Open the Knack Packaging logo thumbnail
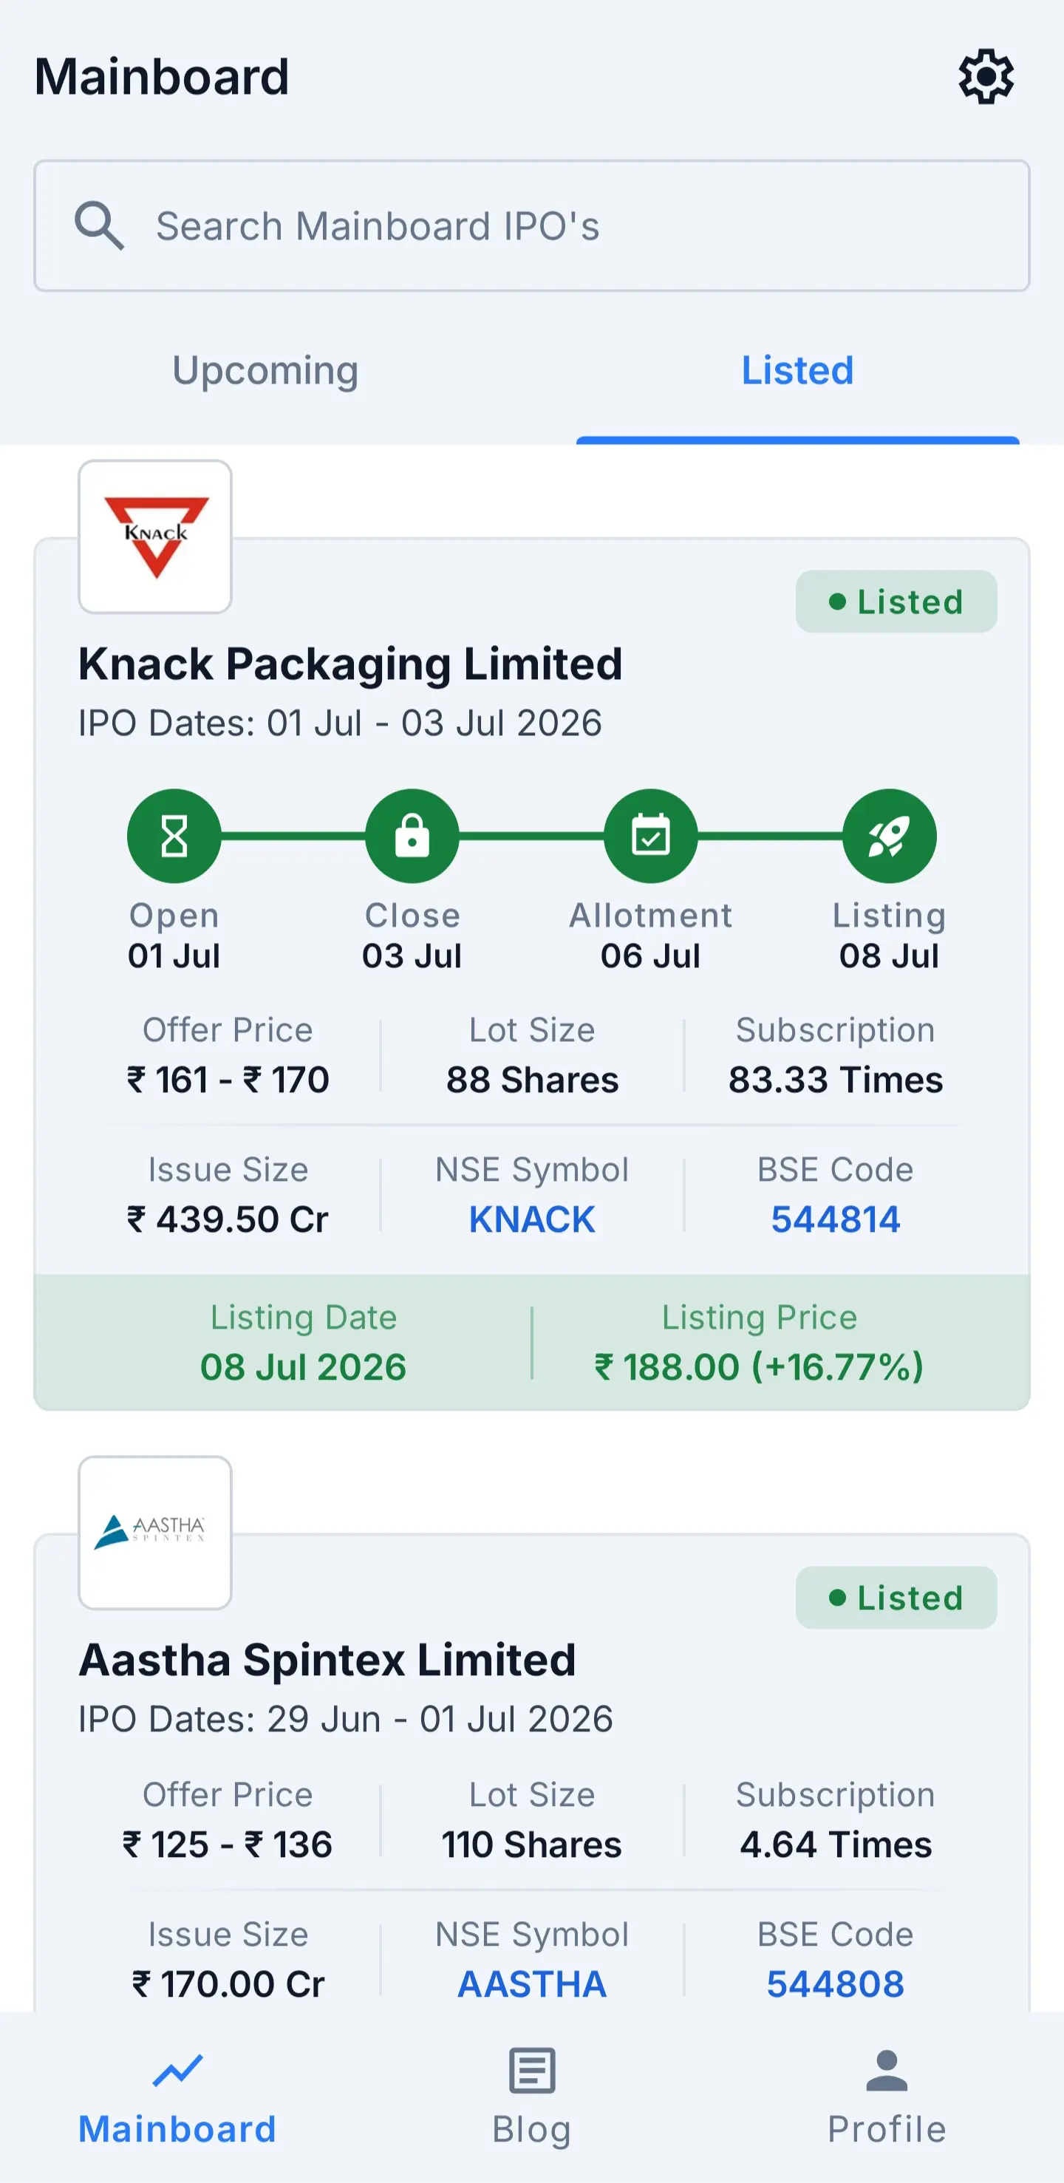 (155, 537)
